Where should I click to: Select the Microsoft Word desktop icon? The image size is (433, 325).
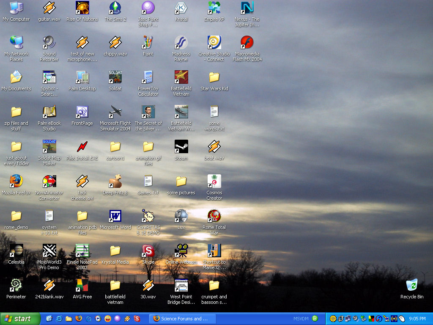coord(115,216)
